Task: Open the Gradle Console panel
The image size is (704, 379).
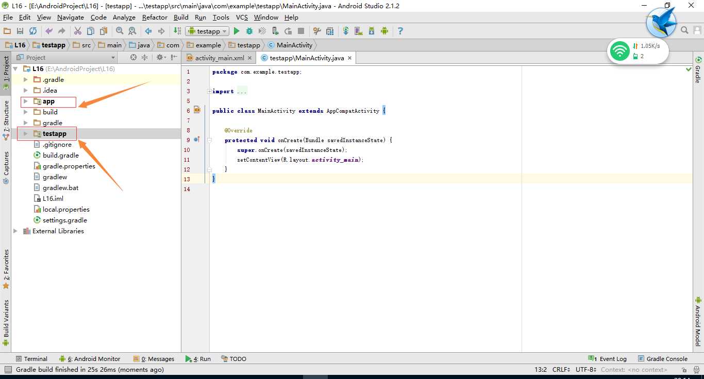Action: tap(663, 359)
